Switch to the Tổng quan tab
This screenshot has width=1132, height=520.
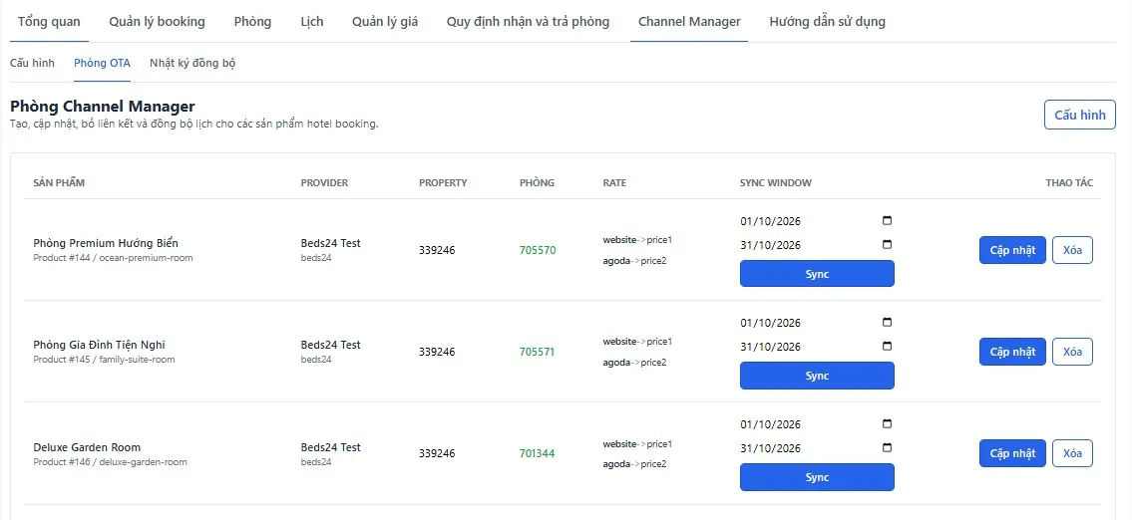click(49, 22)
